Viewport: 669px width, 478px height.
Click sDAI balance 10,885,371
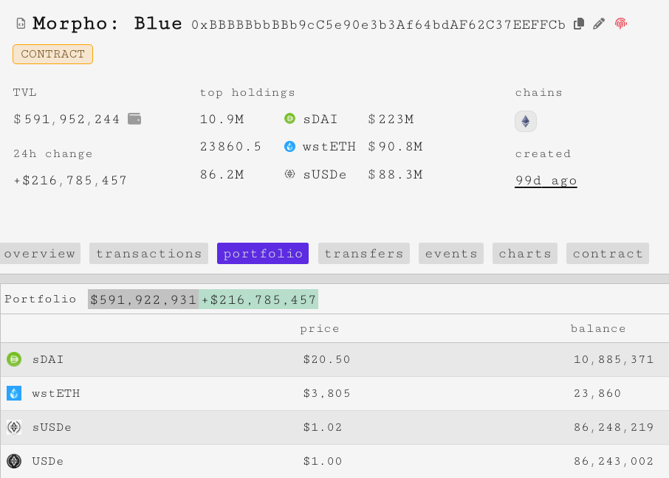pyautogui.click(x=614, y=359)
